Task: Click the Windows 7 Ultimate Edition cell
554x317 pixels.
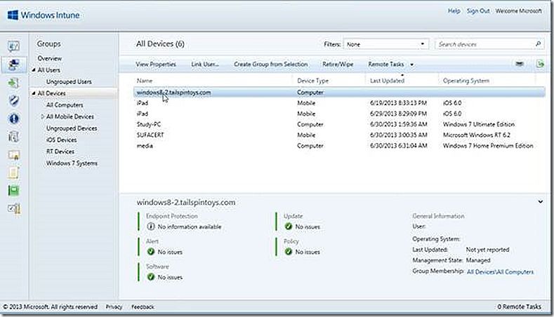Action: point(479,124)
